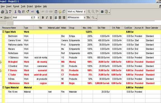Select the 'Camera 16 mm' resource name cell
Image resolution: width=161 pixels, height=103 pixels.
coord(14,41)
